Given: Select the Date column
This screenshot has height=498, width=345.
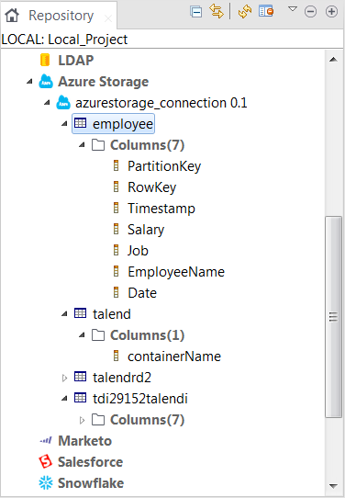Looking at the screenshot, I should tap(142, 293).
